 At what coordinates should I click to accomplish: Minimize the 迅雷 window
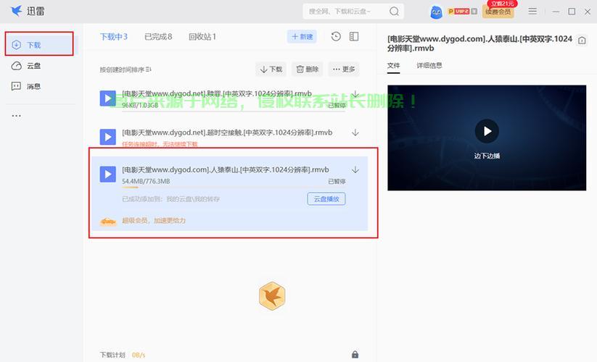[556, 12]
